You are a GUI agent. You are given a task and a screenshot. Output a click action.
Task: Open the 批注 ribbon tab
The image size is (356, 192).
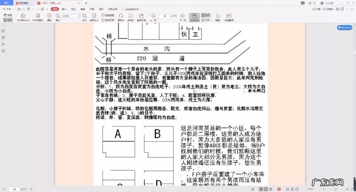pos(73,9)
